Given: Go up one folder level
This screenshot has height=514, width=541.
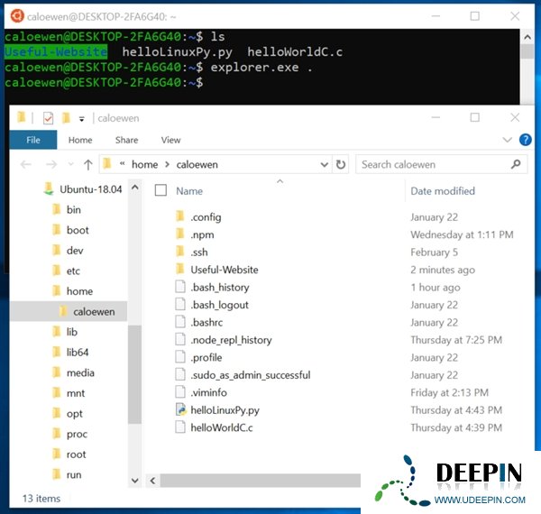Looking at the screenshot, I should [88, 164].
